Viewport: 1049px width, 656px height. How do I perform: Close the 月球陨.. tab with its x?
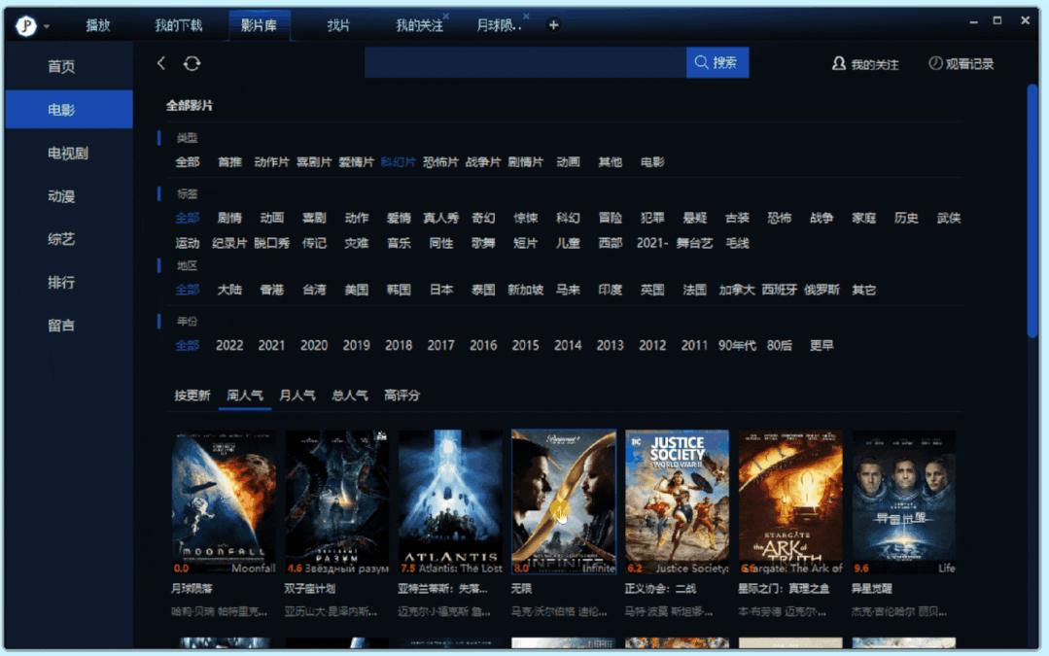pos(526,16)
